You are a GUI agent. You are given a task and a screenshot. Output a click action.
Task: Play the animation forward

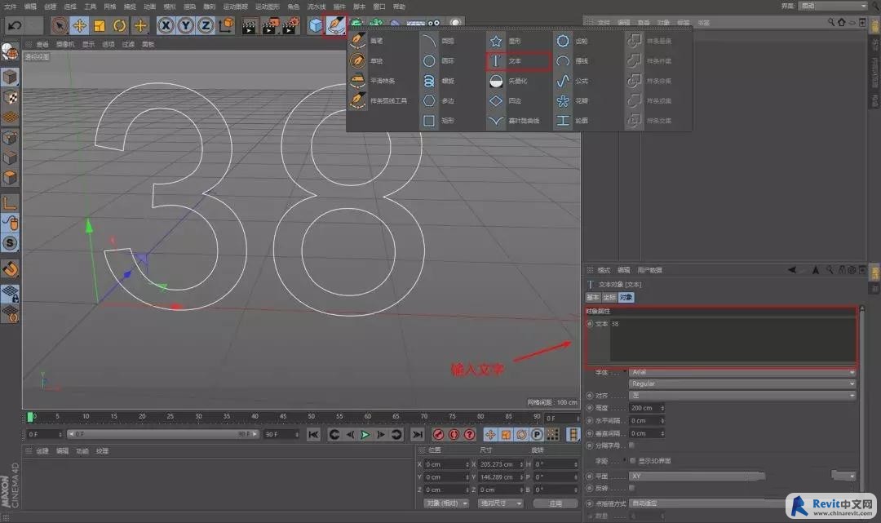click(365, 434)
